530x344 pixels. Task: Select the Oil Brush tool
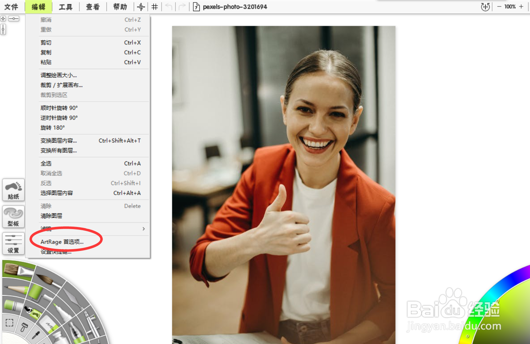(18, 270)
